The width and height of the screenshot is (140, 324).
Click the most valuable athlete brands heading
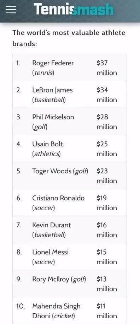(69, 38)
